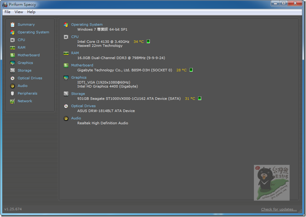The image size is (306, 217).
Task: Click the speaker icon beside Audio heading
Action: pyautogui.click(x=66, y=118)
